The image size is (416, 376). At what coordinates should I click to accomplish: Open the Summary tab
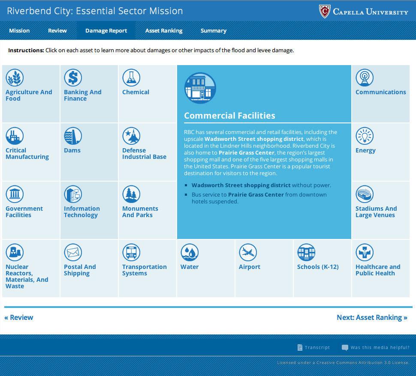pyautogui.click(x=213, y=31)
